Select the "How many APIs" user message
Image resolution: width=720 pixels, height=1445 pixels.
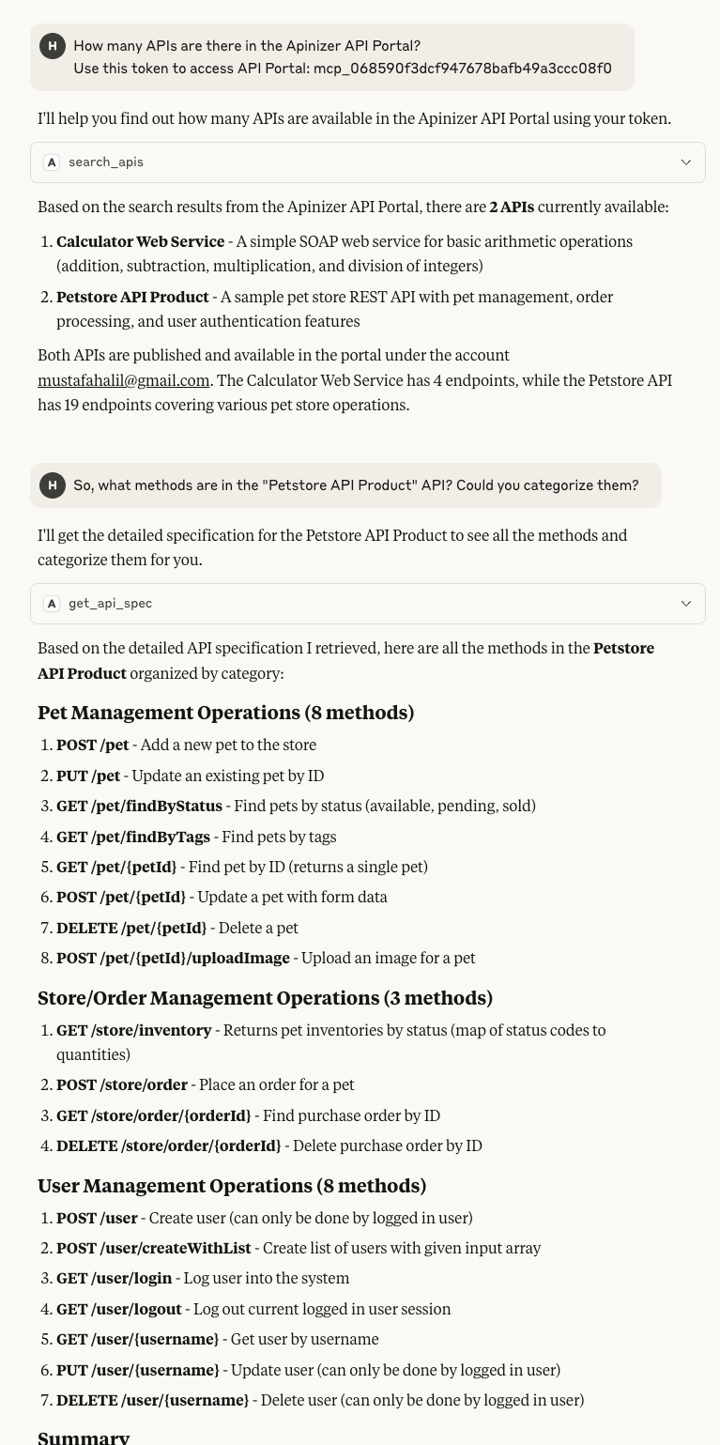pyautogui.click(x=247, y=46)
